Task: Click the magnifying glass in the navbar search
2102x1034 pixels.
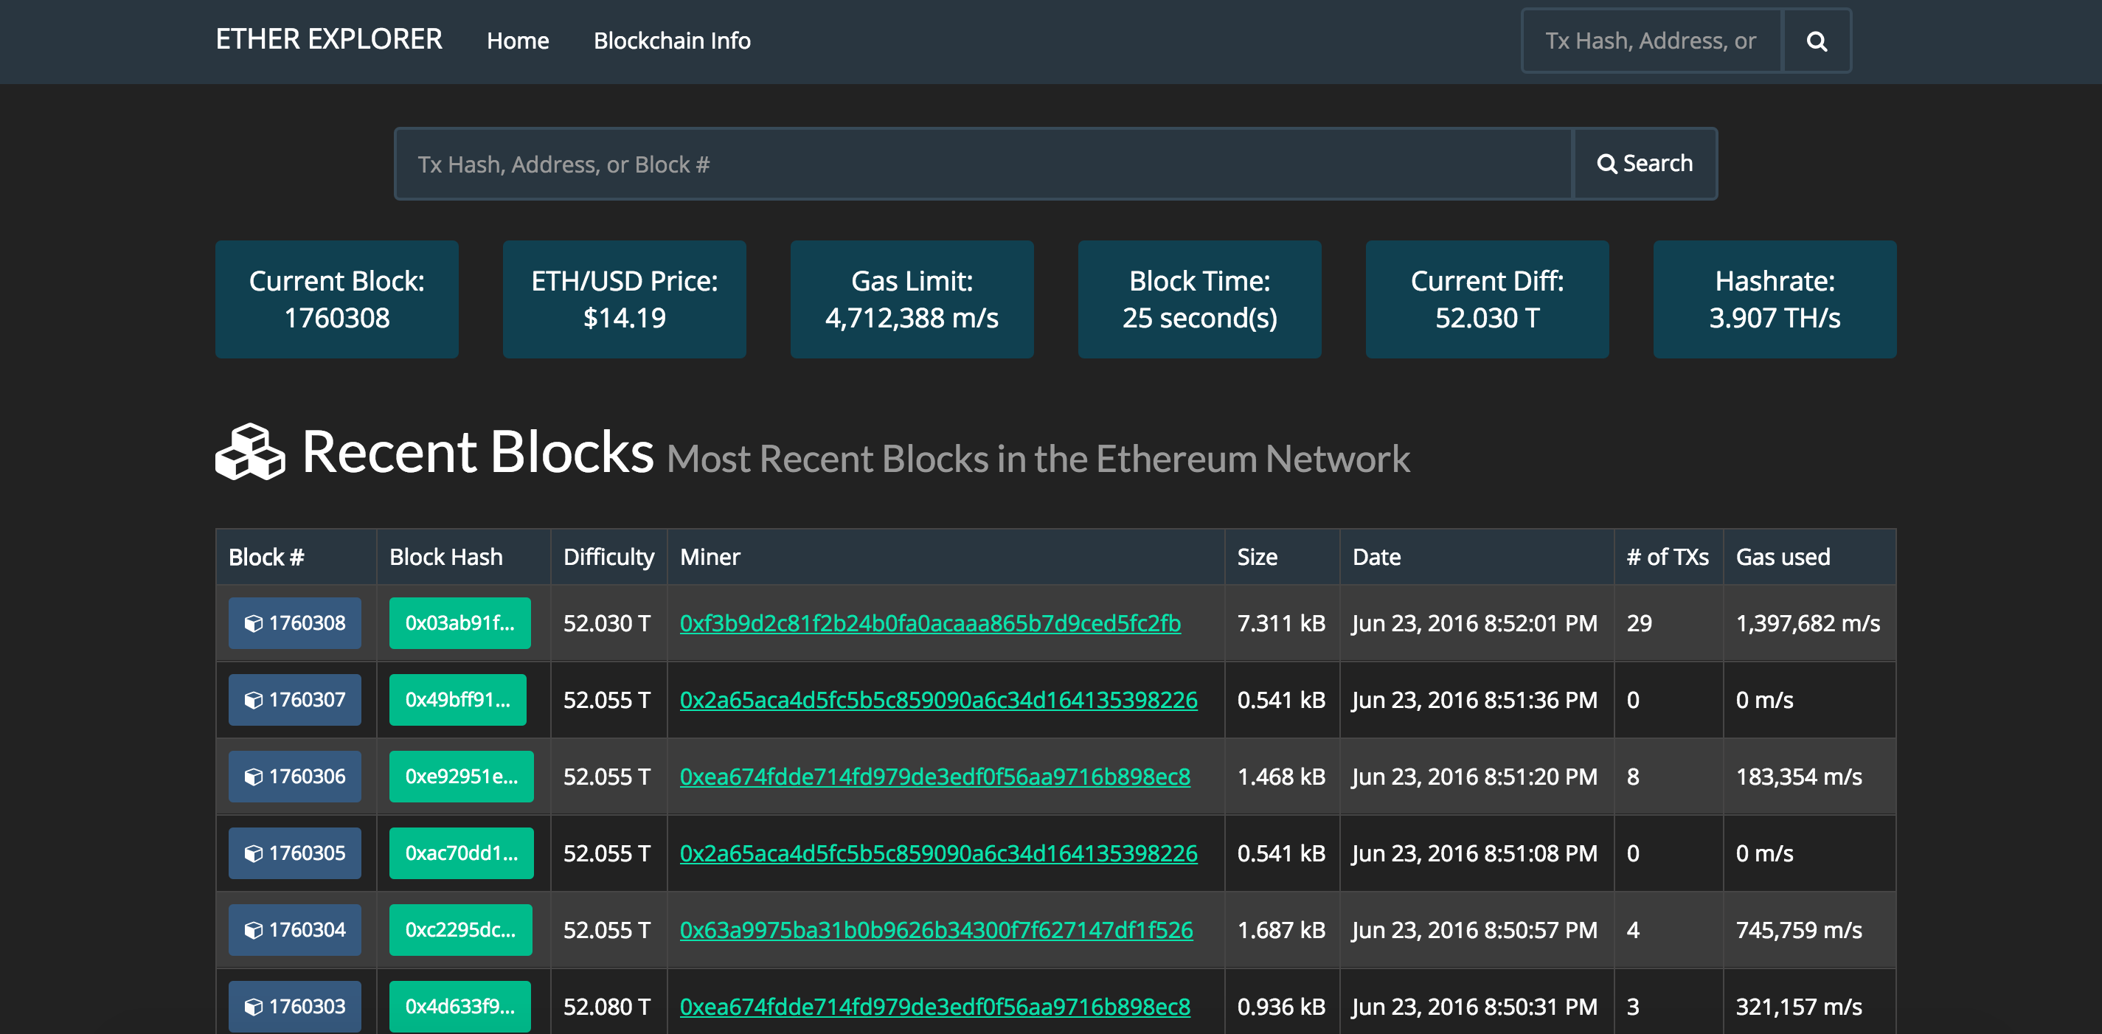Action: pyautogui.click(x=1817, y=40)
